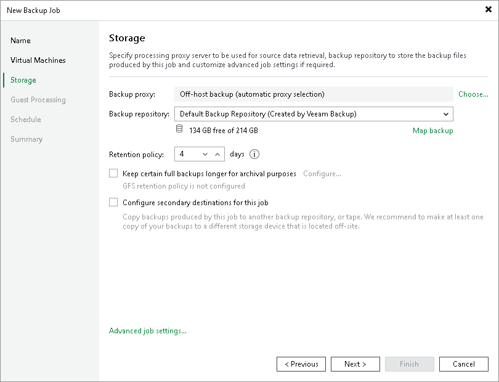The height and width of the screenshot is (382, 499).
Task: Enable keeping full backups for archival purposes
Action: 113,173
